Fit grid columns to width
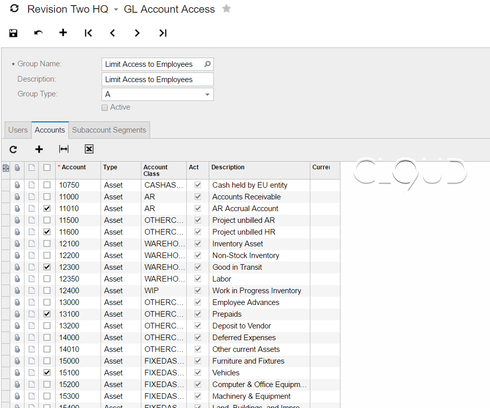Screen dimensions: 490x408 coord(64,149)
